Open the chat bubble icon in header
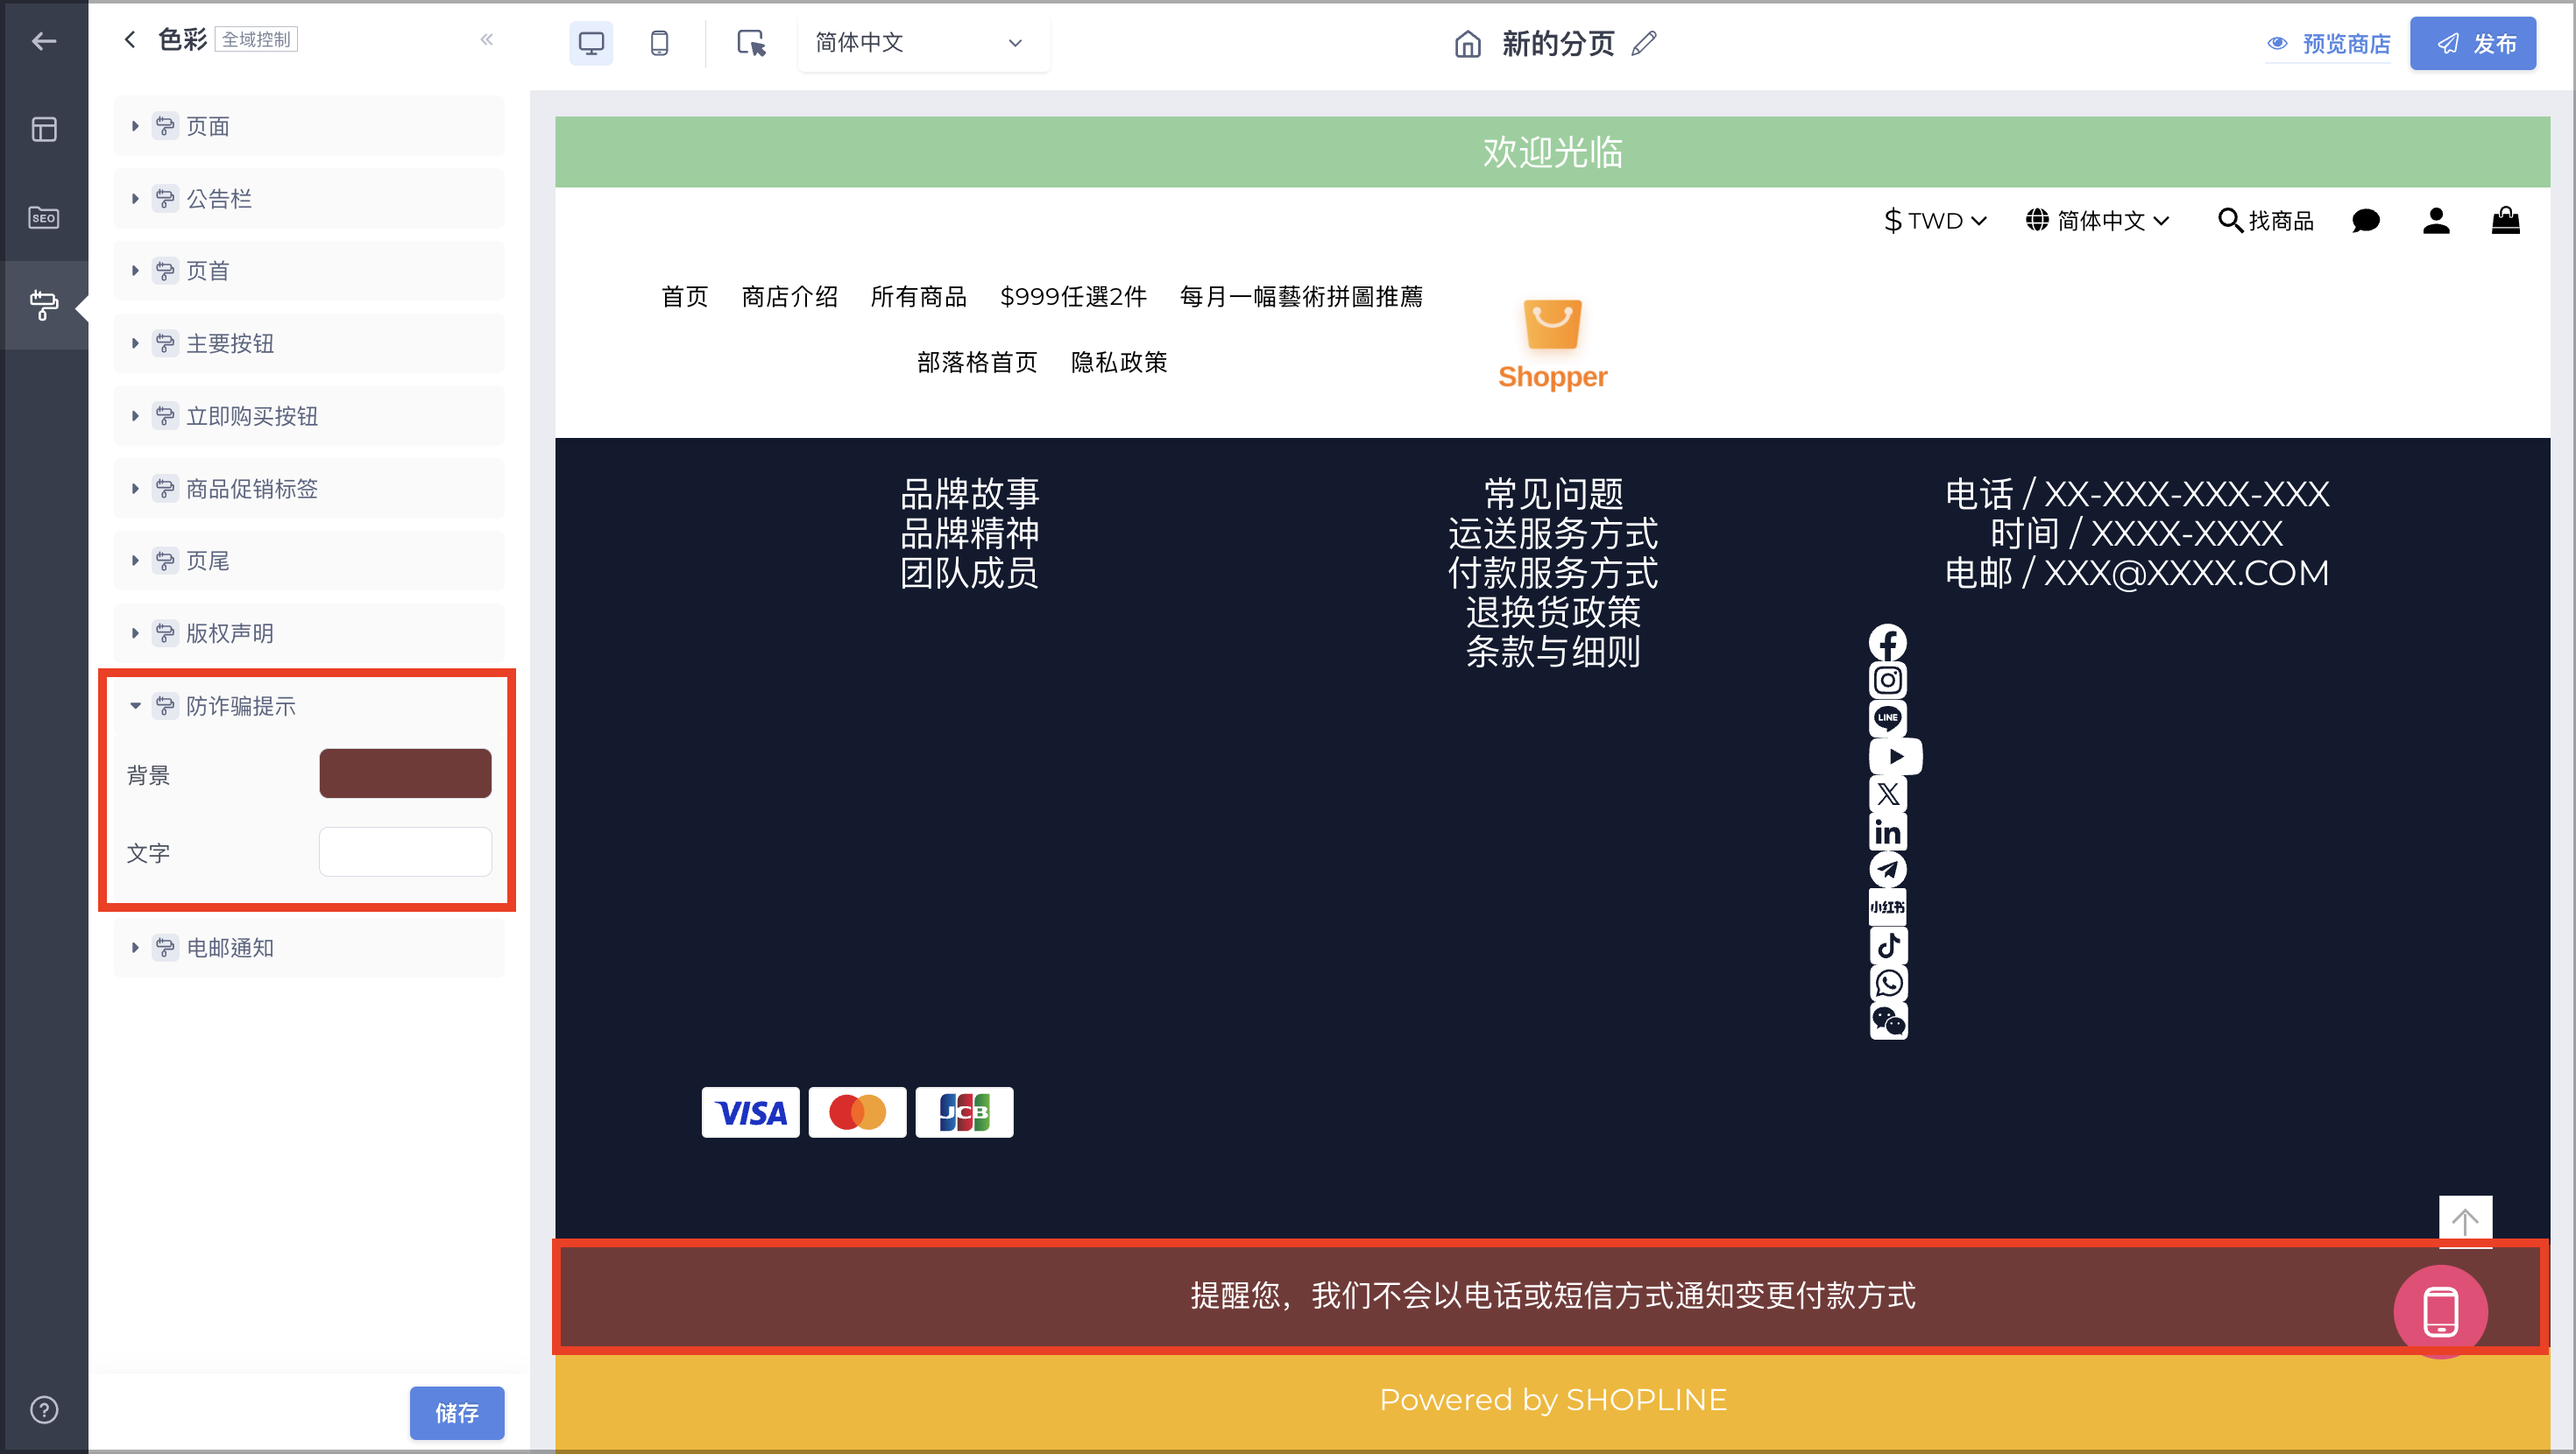 click(2365, 220)
